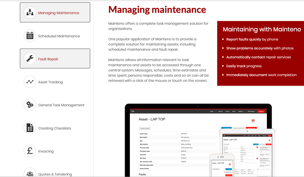Screen dimensions: 304x177
Task: Select the Invoicing menu label
Action: tap(46, 151)
